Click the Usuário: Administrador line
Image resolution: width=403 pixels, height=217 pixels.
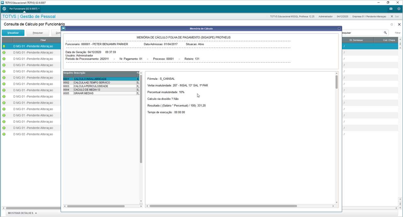pos(79,55)
